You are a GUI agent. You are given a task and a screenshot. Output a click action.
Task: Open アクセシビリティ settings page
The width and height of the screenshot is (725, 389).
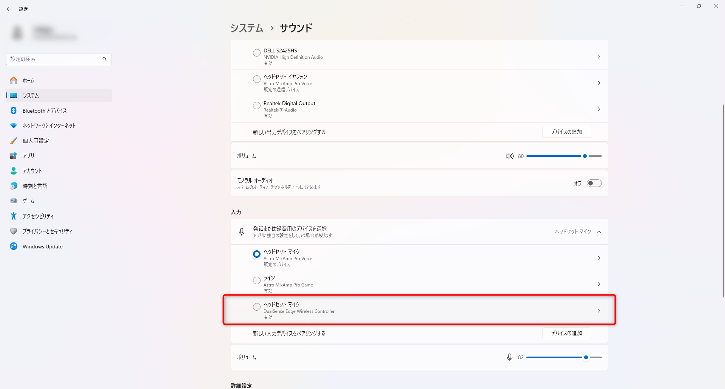click(x=38, y=216)
